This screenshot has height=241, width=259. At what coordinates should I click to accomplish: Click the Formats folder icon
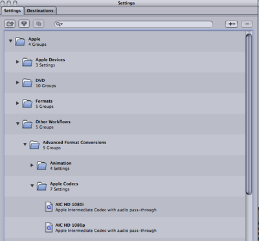(x=27, y=103)
